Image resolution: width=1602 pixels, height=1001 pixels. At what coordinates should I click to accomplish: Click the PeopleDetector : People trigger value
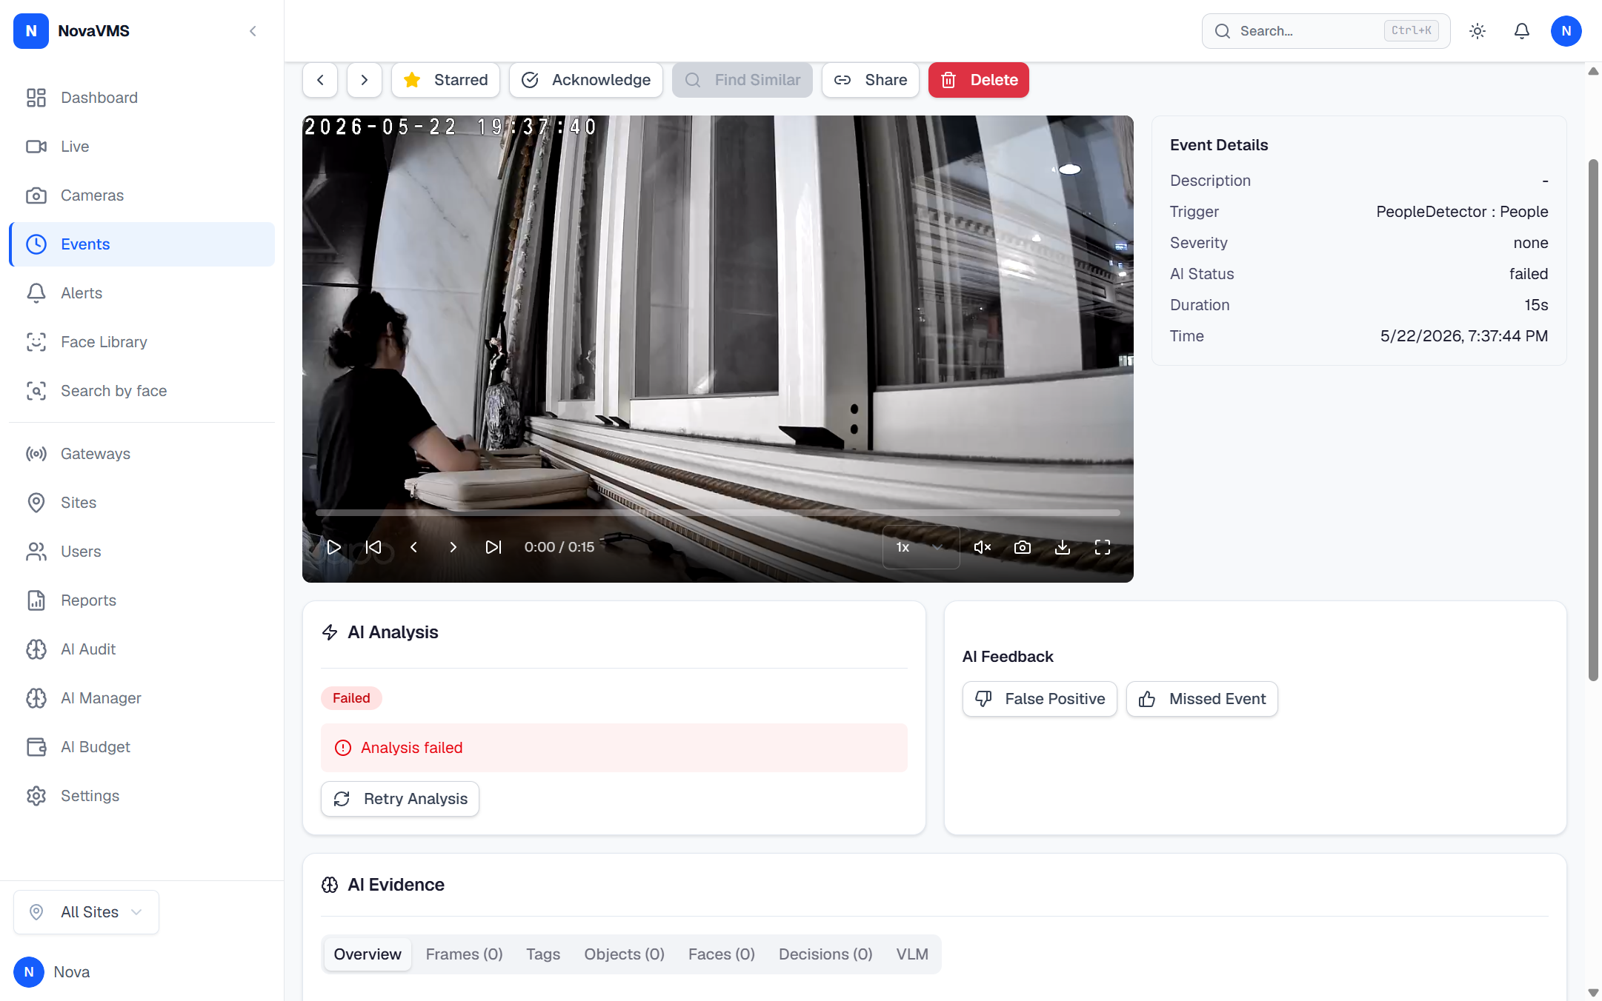(1462, 212)
